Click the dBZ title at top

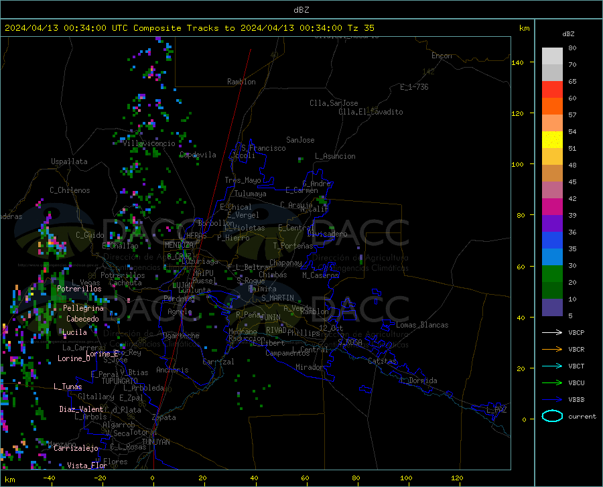click(x=301, y=10)
